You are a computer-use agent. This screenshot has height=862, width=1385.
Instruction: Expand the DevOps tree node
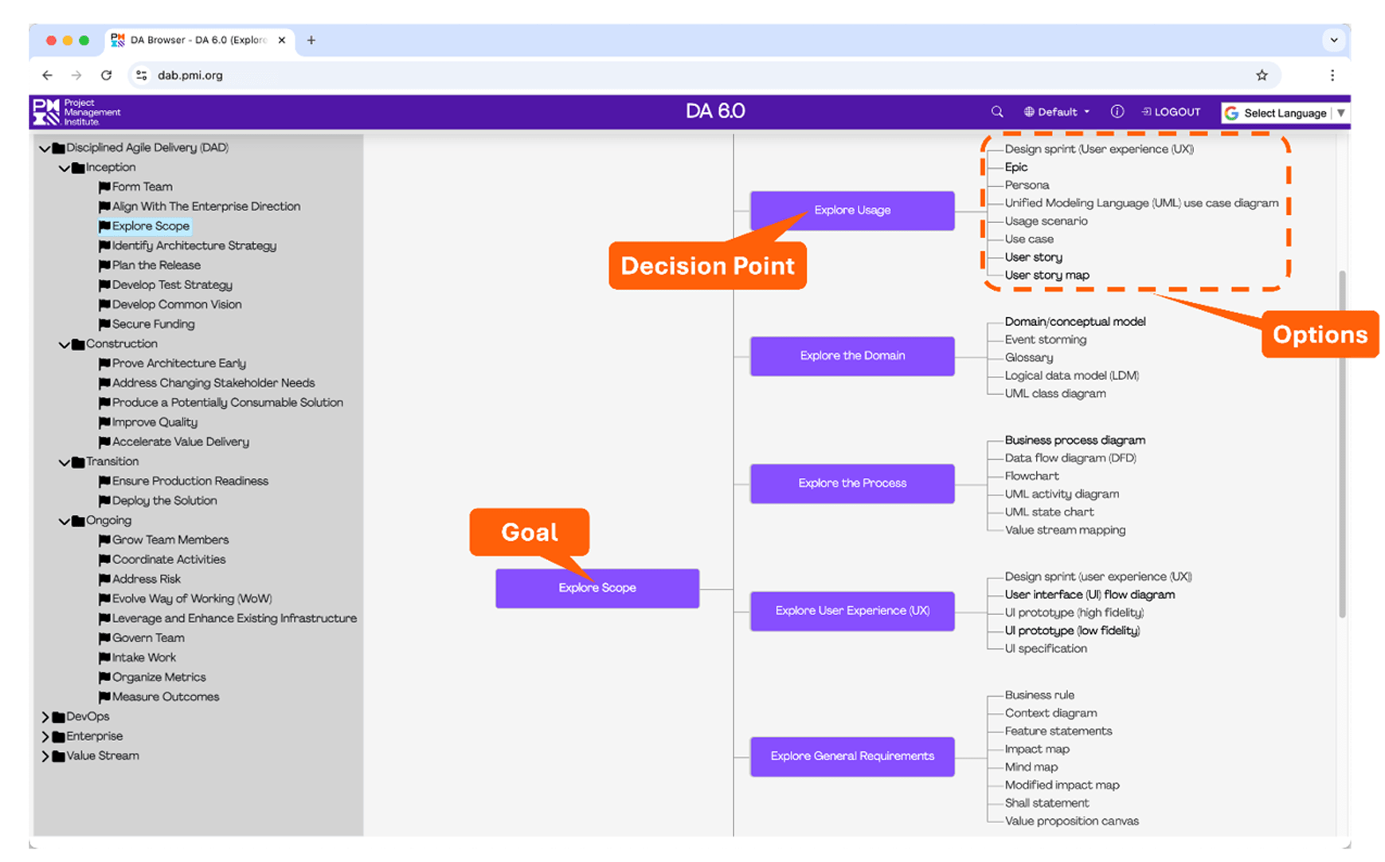click(x=45, y=717)
